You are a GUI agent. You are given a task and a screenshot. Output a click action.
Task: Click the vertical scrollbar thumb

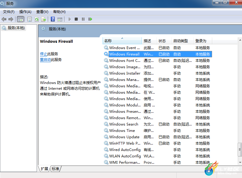pos(240,149)
